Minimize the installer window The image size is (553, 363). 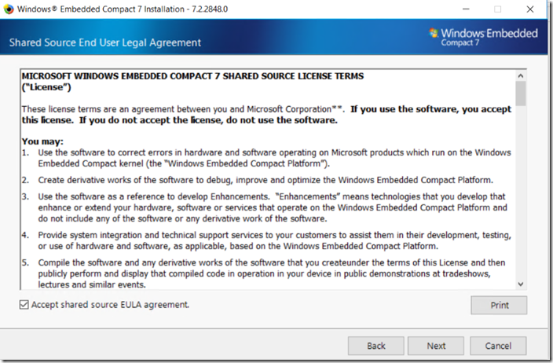click(466, 9)
